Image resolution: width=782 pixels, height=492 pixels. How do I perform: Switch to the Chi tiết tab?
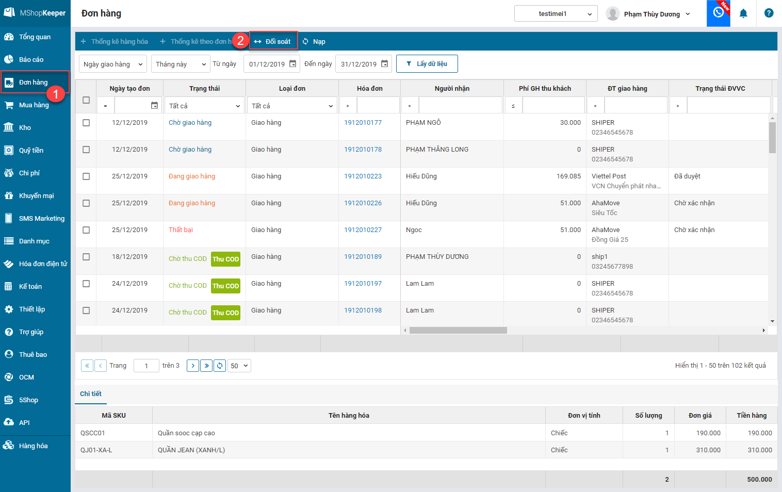pyautogui.click(x=91, y=393)
